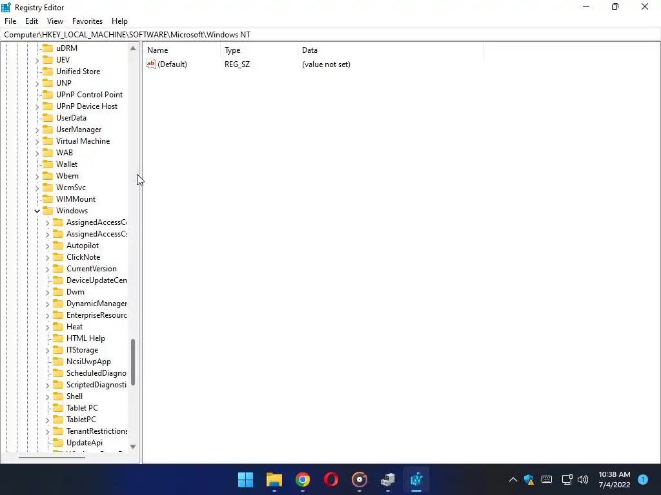
Task: Open the Help menu
Action: (x=119, y=21)
